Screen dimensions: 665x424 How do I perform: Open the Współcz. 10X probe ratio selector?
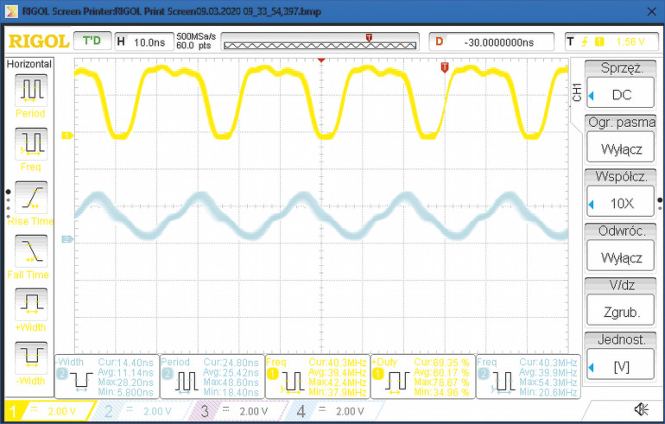click(x=620, y=203)
